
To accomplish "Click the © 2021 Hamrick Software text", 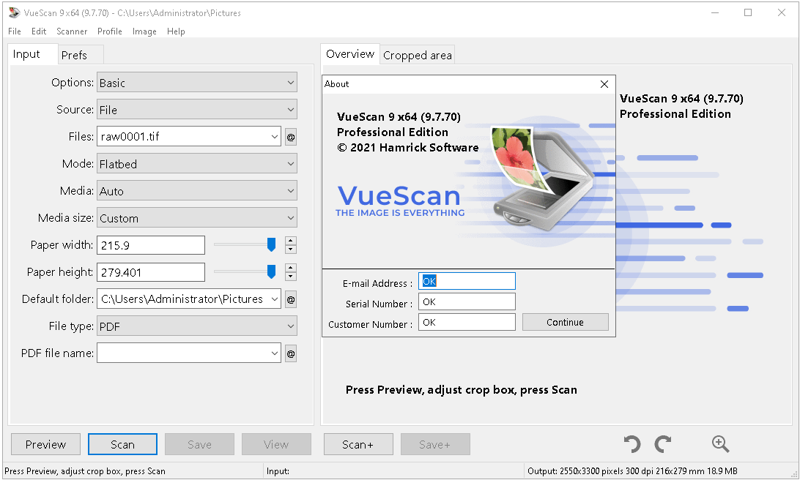I will pos(407,148).
